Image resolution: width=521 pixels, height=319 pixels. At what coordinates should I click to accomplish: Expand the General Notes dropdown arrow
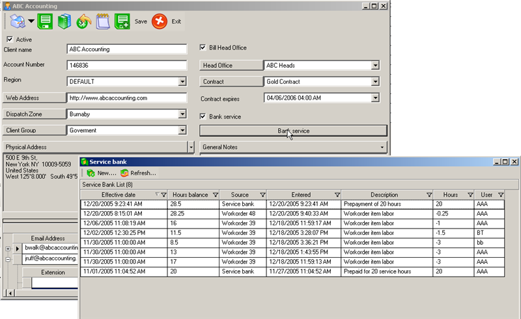coord(382,147)
